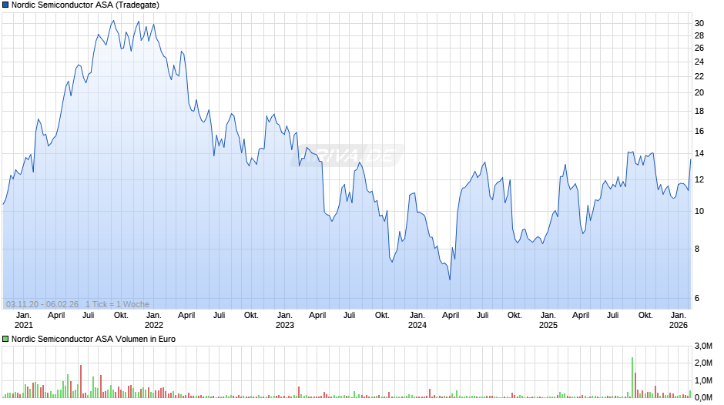Viewport: 724px width, 405px height.
Task: Click the volume axis value 2,0M
Action: [x=703, y=363]
